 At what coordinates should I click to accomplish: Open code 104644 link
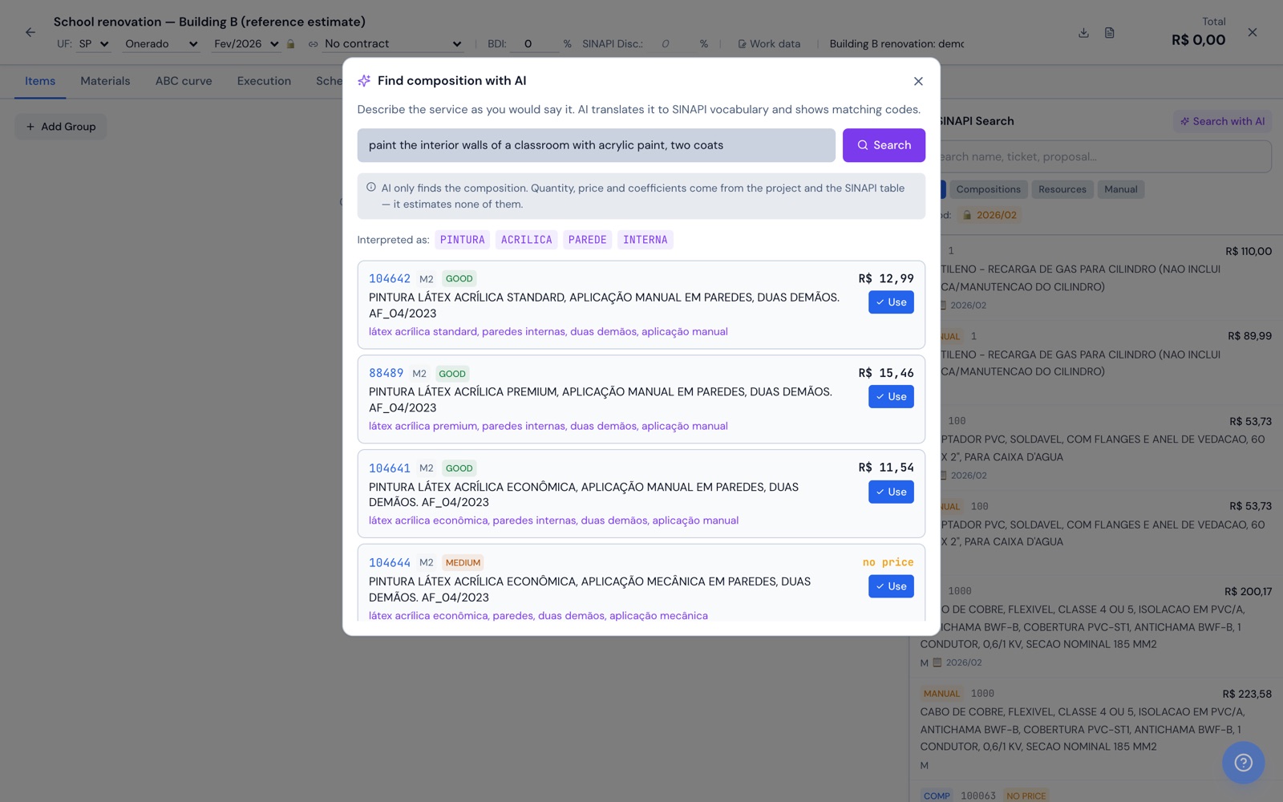[390, 562]
